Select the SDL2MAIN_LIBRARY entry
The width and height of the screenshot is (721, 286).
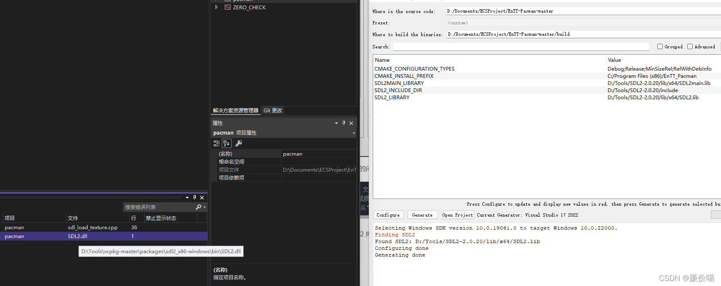click(399, 83)
